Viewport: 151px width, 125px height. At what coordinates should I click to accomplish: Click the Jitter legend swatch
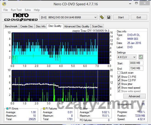pos(81,108)
